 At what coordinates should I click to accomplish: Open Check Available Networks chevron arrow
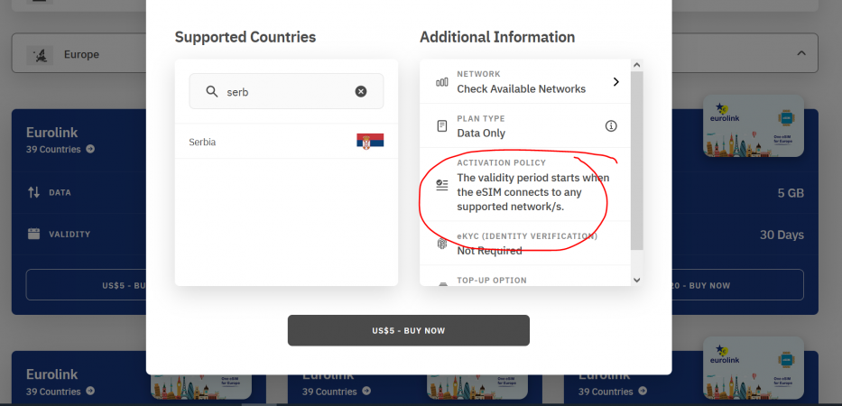(x=615, y=81)
